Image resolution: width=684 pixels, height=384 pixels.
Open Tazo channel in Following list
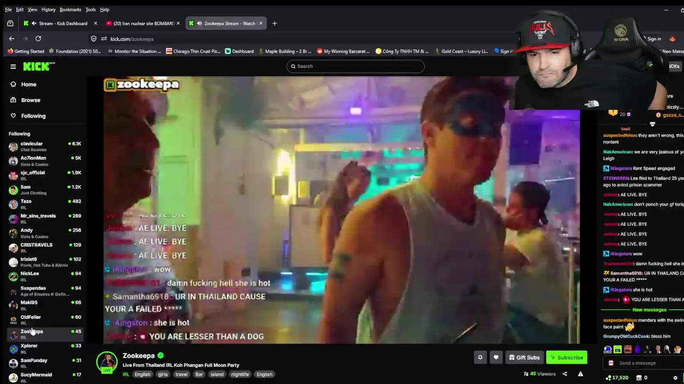pyautogui.click(x=45, y=204)
